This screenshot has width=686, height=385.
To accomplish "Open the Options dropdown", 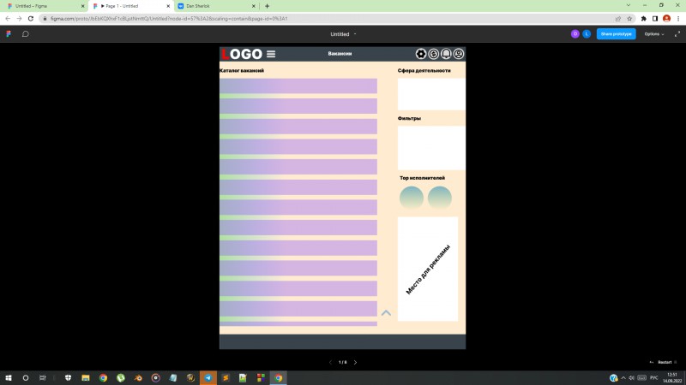I will (x=654, y=33).
